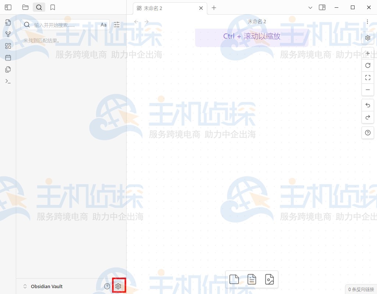377x294 pixels.
Task: Open the tab list dropdown
Action: point(310,7)
